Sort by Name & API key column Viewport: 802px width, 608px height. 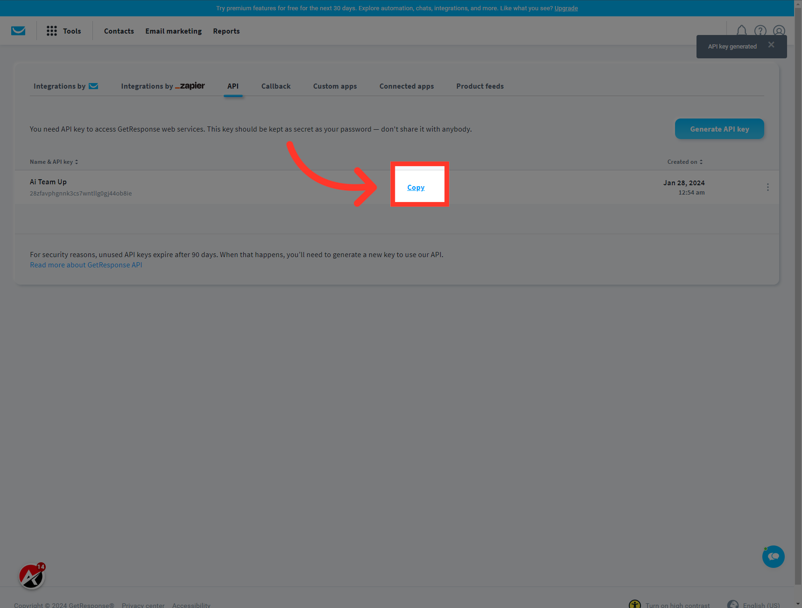pyautogui.click(x=54, y=162)
